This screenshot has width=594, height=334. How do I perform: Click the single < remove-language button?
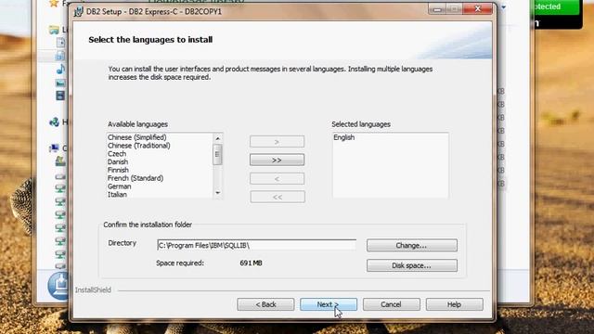click(x=277, y=178)
